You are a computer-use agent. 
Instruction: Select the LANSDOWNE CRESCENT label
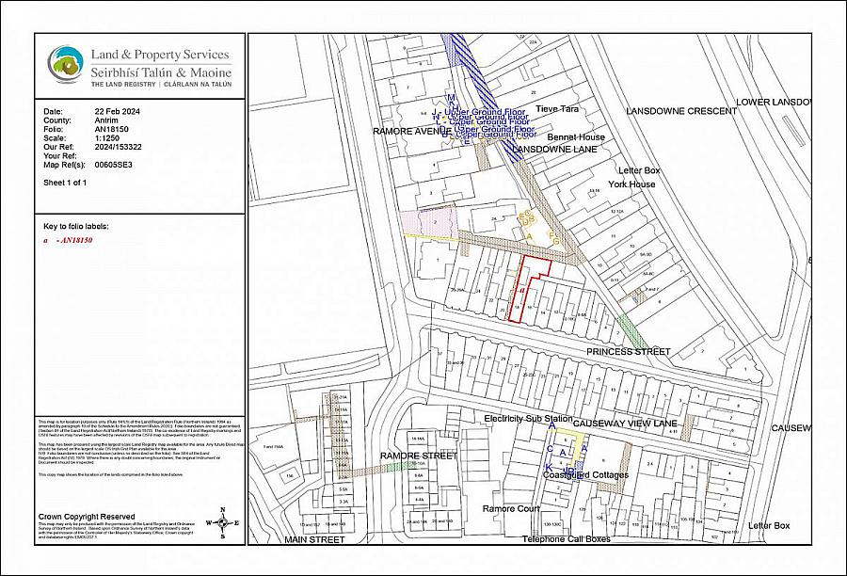click(x=681, y=111)
